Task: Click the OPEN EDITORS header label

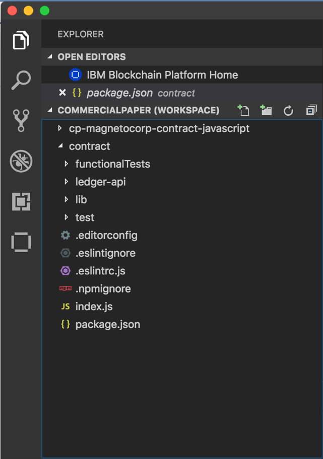Action: [91, 57]
